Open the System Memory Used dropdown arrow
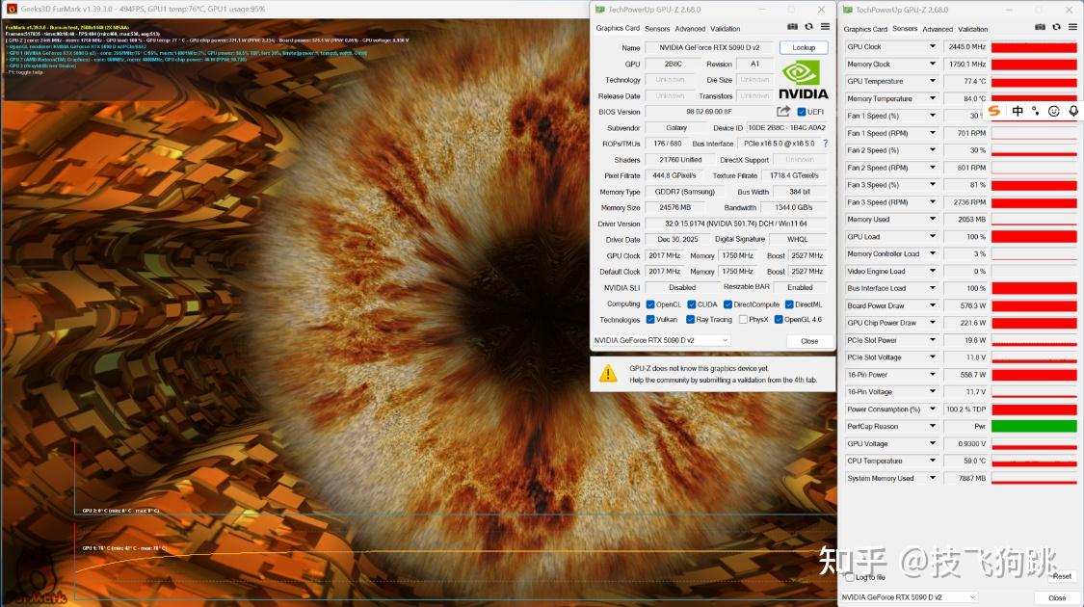1084x607 pixels. click(933, 478)
